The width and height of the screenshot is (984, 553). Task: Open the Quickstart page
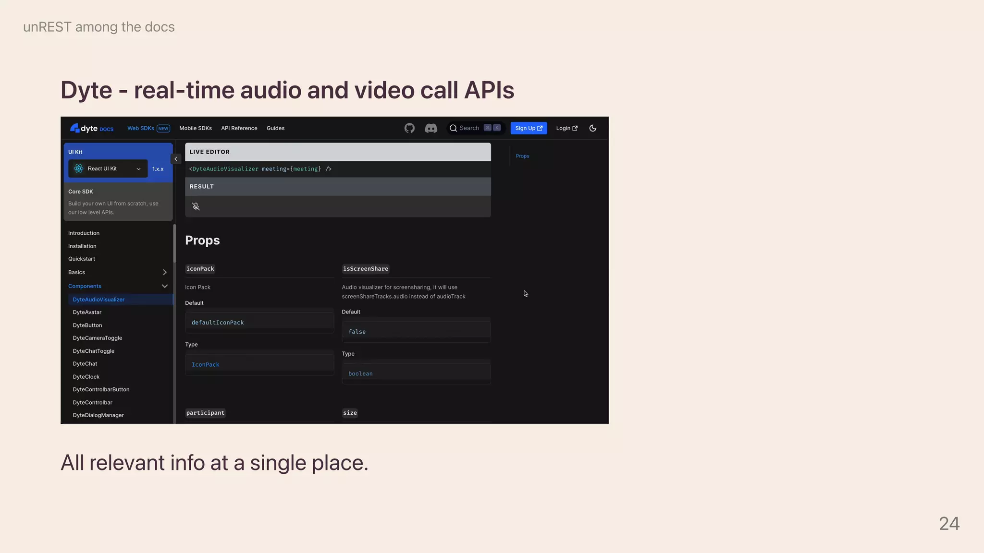[x=82, y=259]
